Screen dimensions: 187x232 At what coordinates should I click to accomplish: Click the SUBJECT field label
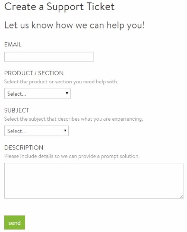(17, 110)
